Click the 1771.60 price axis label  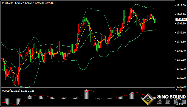click(x=181, y=42)
